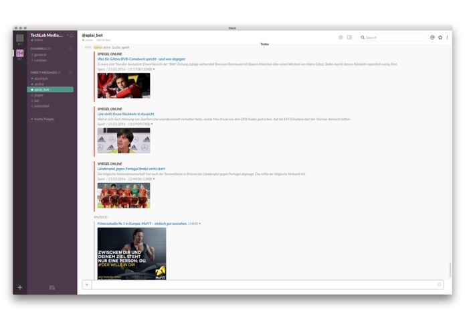Open the channel settings gear icon
Image resolution: width=465 pixels, height=331 pixels.
(x=341, y=38)
